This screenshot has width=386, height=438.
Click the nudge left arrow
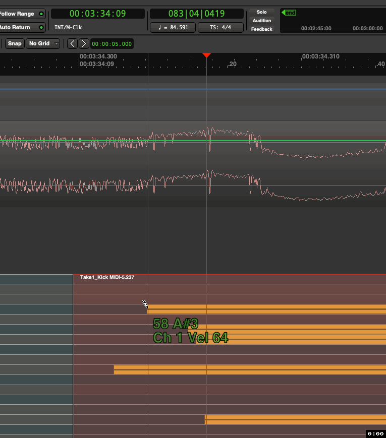[x=73, y=43]
